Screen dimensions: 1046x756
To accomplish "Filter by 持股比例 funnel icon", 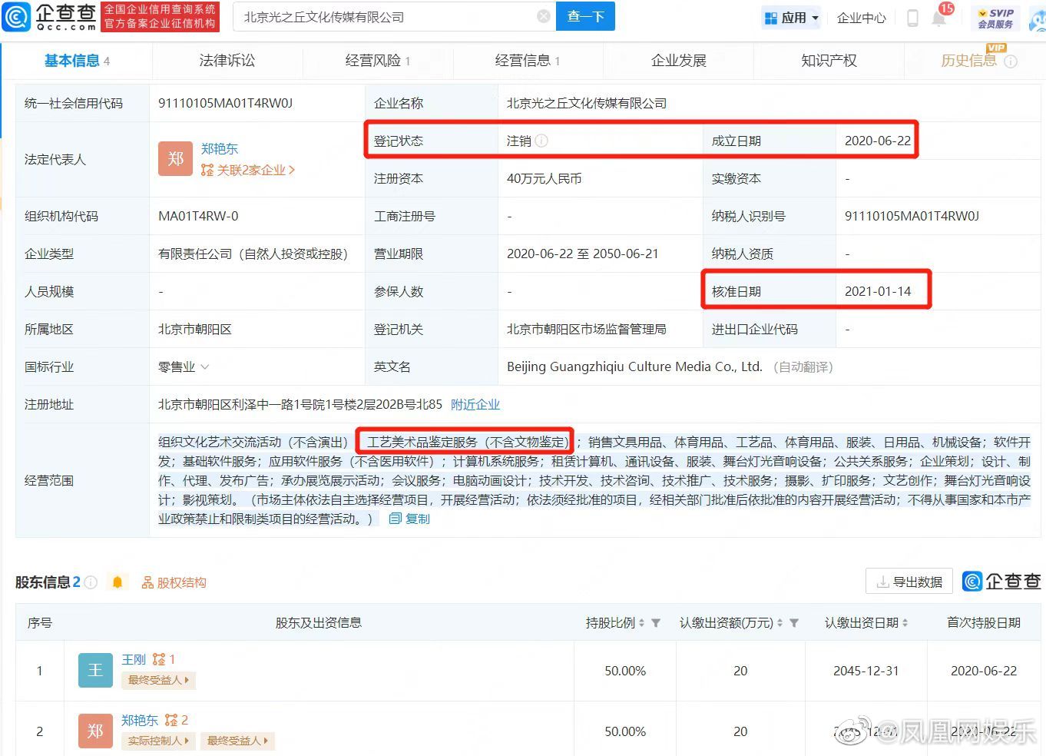I will [656, 623].
